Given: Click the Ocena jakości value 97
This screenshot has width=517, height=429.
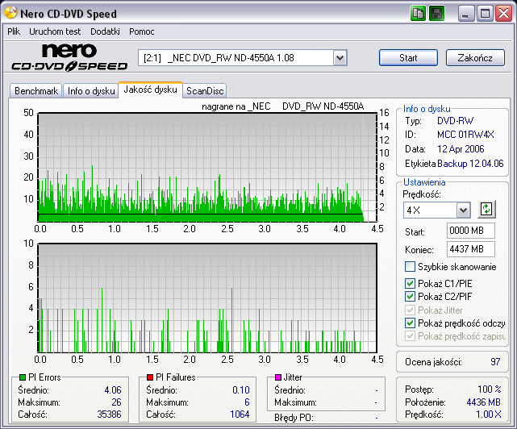Looking at the screenshot, I should pos(495,362).
